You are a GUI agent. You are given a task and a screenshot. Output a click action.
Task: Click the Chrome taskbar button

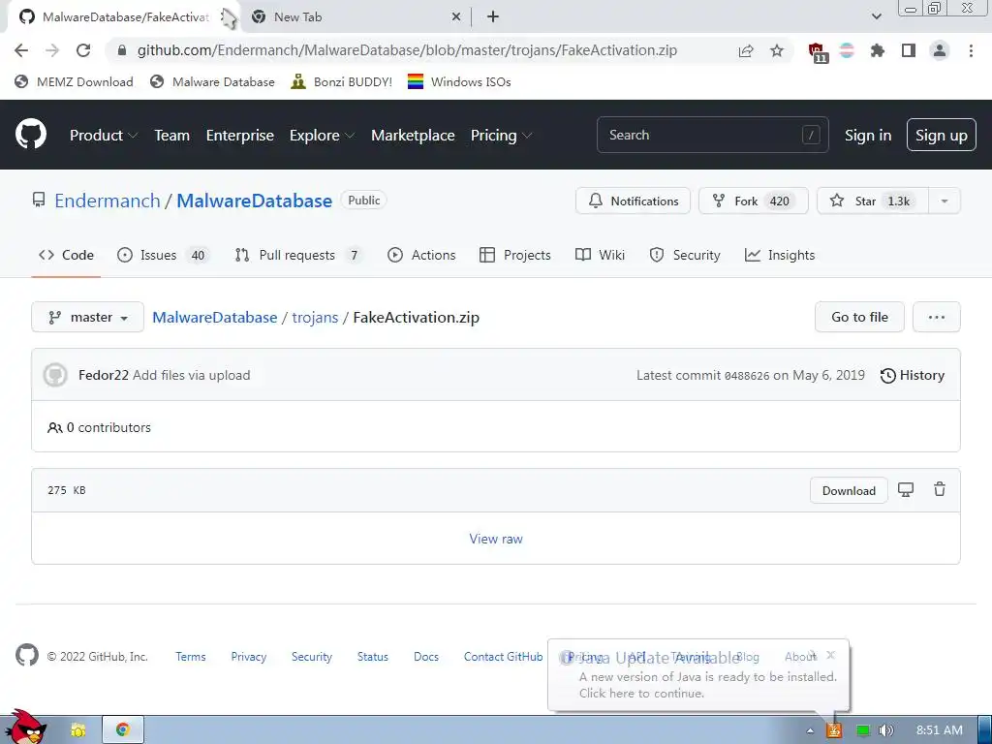pyautogui.click(x=123, y=729)
